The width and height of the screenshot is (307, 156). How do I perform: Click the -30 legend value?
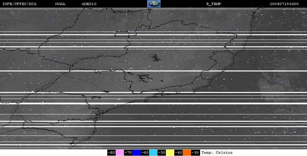tap(195, 153)
